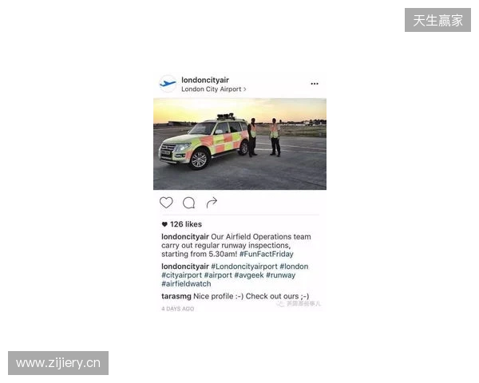Like the post with the heart icon

166,203
